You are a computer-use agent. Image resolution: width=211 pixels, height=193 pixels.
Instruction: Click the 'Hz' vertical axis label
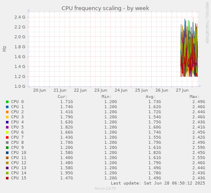click(x=4, y=49)
